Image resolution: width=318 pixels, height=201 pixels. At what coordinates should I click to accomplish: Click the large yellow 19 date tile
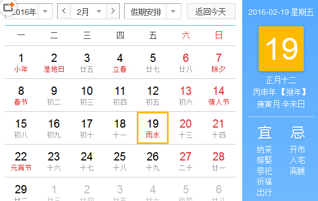[x=281, y=49]
